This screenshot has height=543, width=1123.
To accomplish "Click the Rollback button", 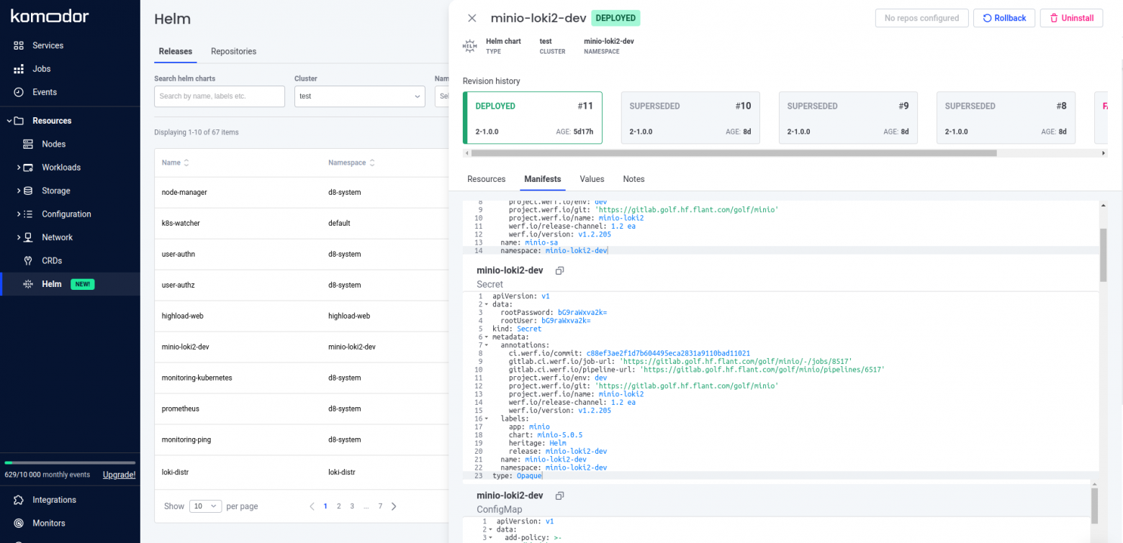I will pos(1004,18).
